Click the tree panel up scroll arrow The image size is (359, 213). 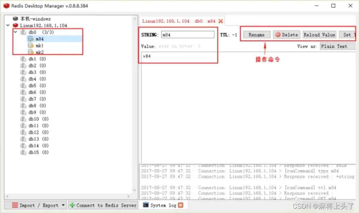[134, 19]
